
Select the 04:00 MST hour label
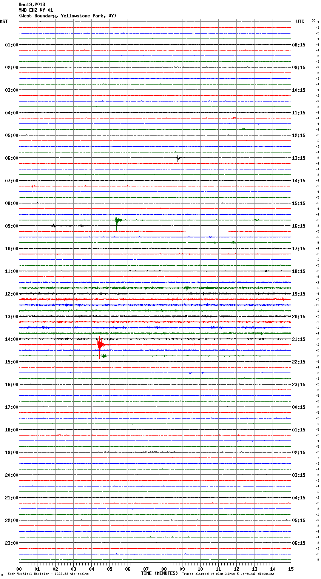[12, 113]
